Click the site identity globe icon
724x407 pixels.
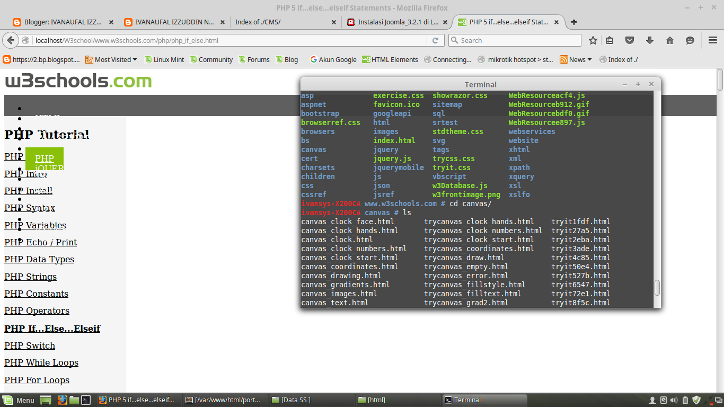[25, 40]
